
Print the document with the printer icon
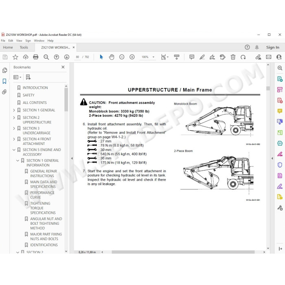[x=36, y=57]
